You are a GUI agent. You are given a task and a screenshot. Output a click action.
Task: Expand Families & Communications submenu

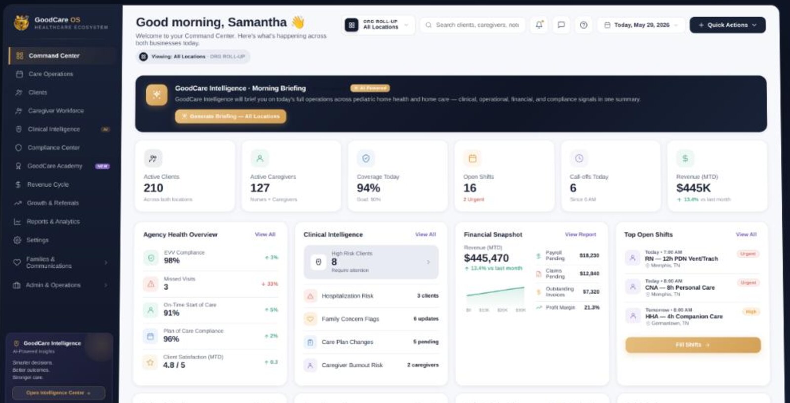click(x=61, y=262)
